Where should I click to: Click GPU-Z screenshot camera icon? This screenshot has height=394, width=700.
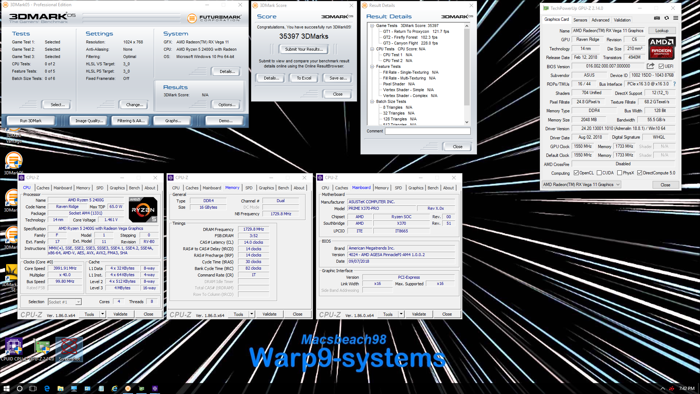657,18
